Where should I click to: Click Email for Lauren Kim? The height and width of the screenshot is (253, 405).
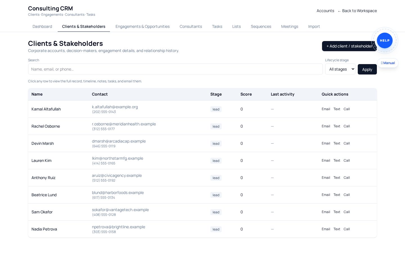coord(326,161)
